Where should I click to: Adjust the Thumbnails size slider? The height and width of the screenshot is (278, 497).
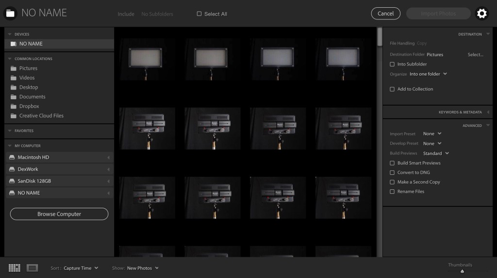tap(462, 271)
